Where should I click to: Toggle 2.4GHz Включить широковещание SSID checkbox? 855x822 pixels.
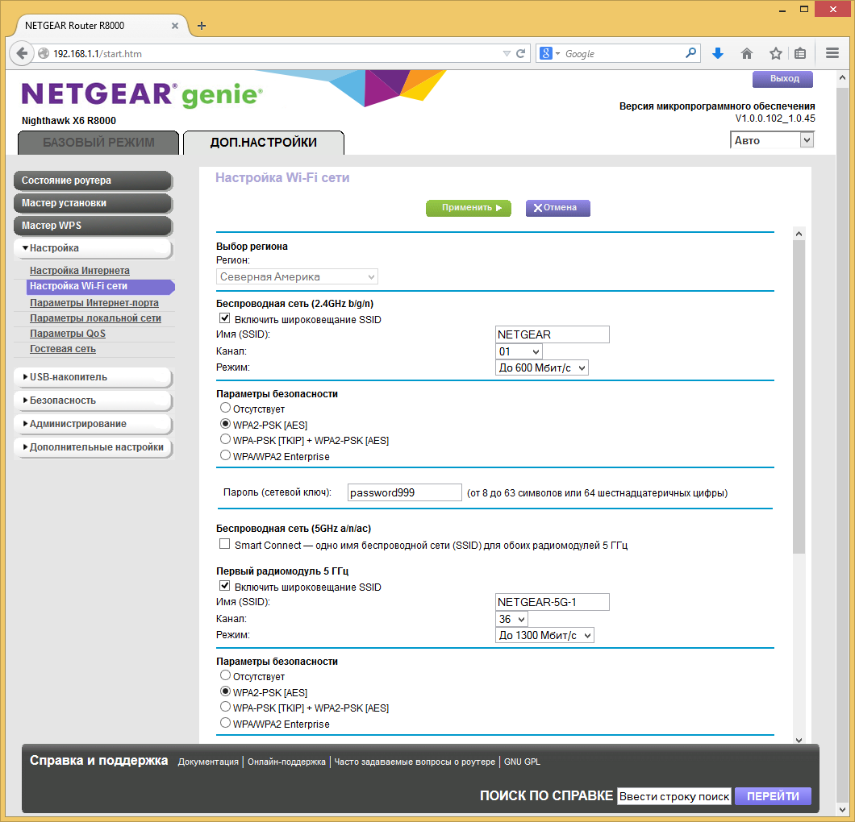click(x=224, y=318)
